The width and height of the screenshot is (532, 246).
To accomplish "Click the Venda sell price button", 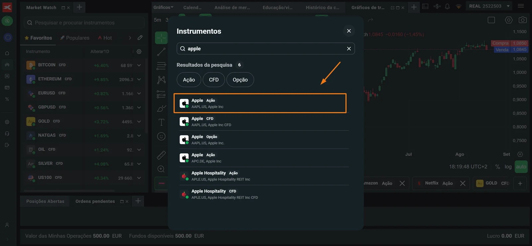I will (x=511, y=50).
